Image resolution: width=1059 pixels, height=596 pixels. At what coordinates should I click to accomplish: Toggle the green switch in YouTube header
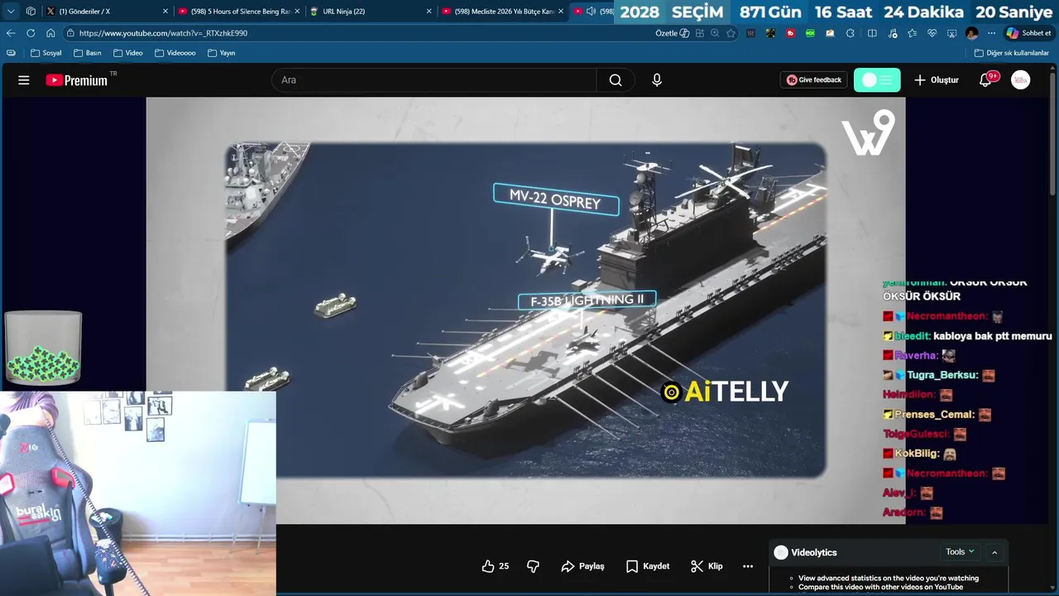(877, 80)
